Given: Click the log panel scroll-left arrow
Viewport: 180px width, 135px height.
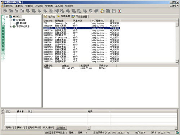Looking at the screenshot, I should pyautogui.click(x=89, y=128).
